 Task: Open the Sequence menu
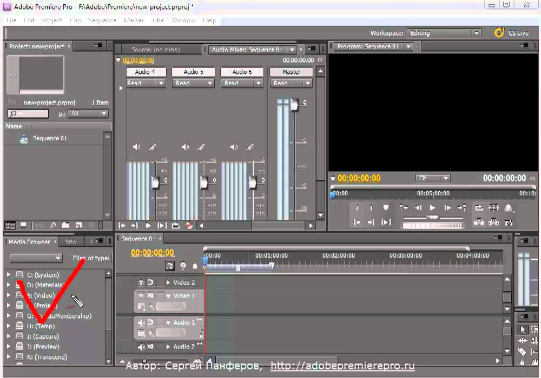coord(102,21)
